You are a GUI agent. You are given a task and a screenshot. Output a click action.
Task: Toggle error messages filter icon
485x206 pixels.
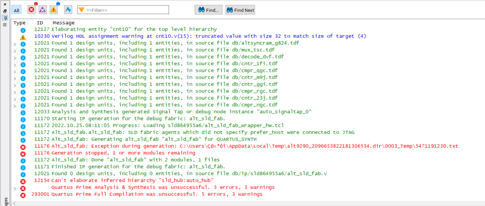click(31, 10)
